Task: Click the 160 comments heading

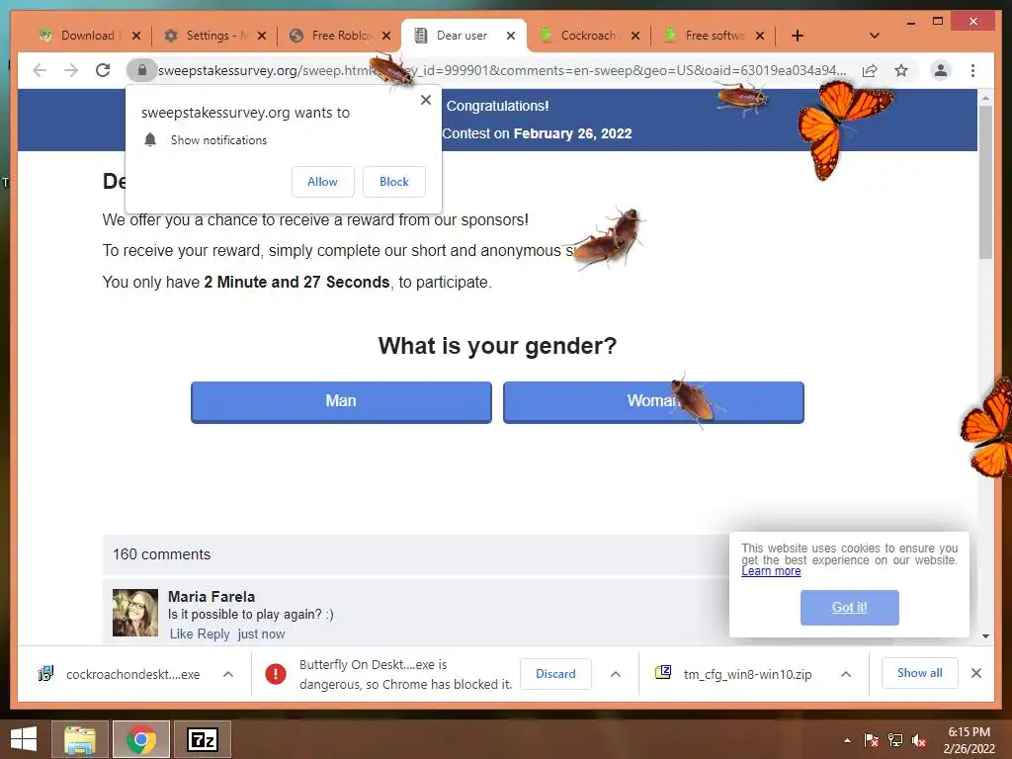Action: coord(161,554)
